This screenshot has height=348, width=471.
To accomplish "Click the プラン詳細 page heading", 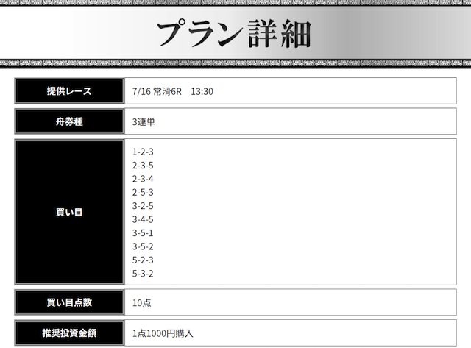I will [x=234, y=34].
